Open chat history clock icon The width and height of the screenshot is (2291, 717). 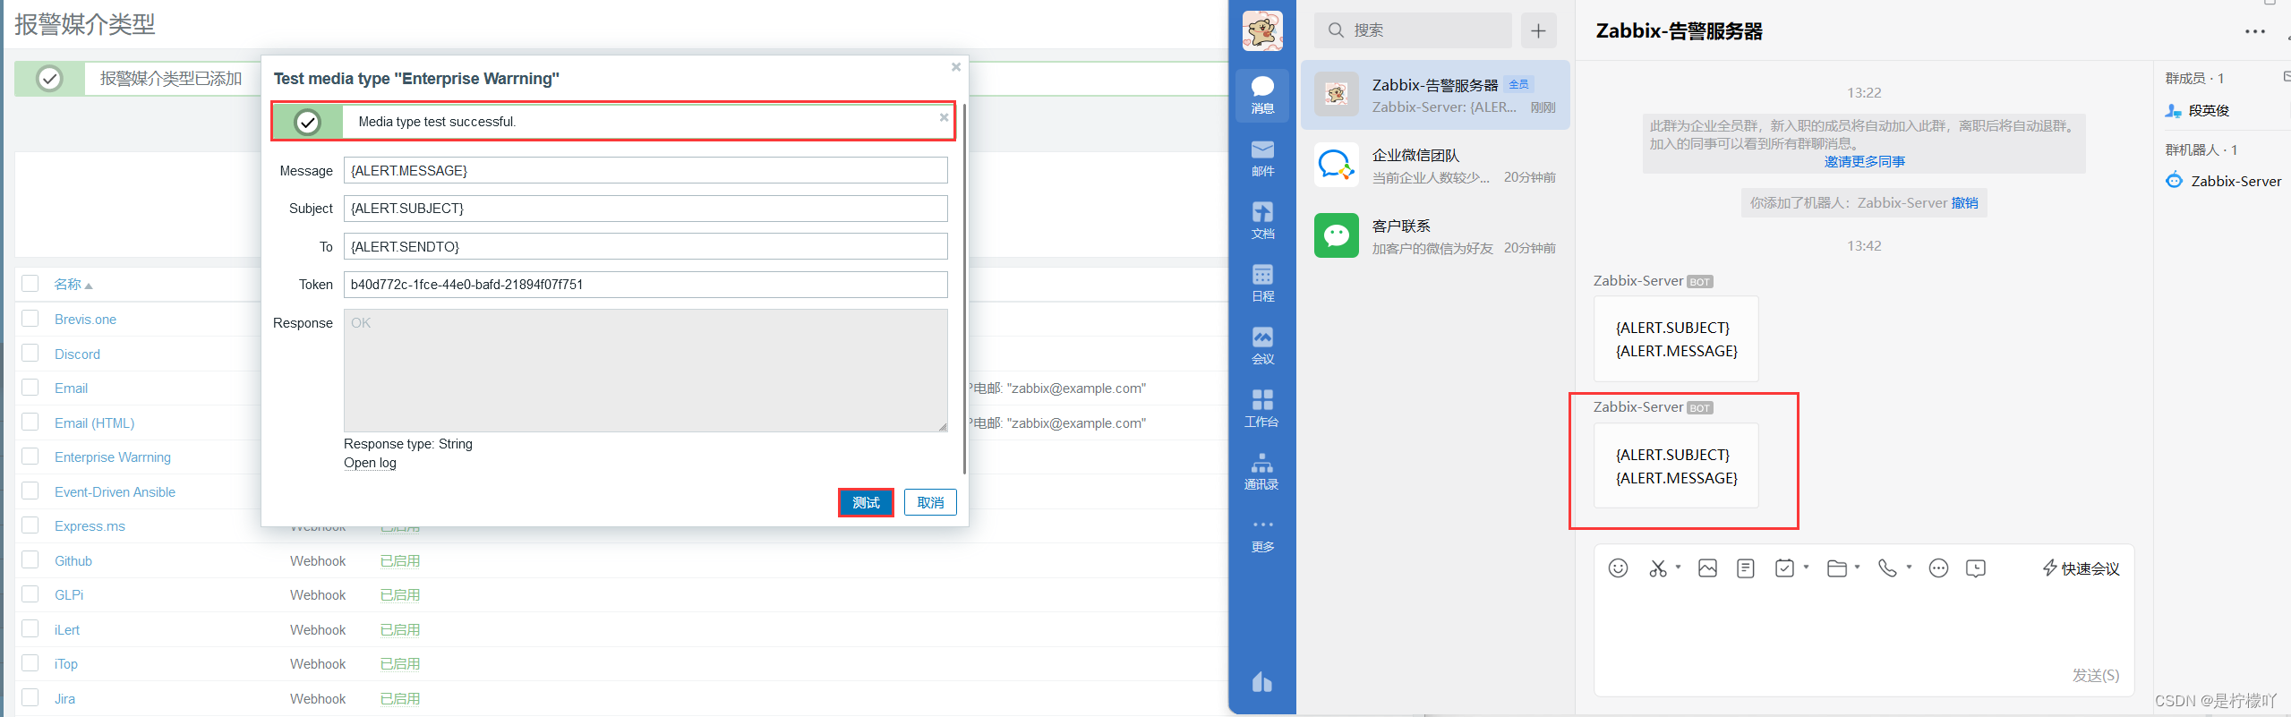pyautogui.click(x=1976, y=568)
